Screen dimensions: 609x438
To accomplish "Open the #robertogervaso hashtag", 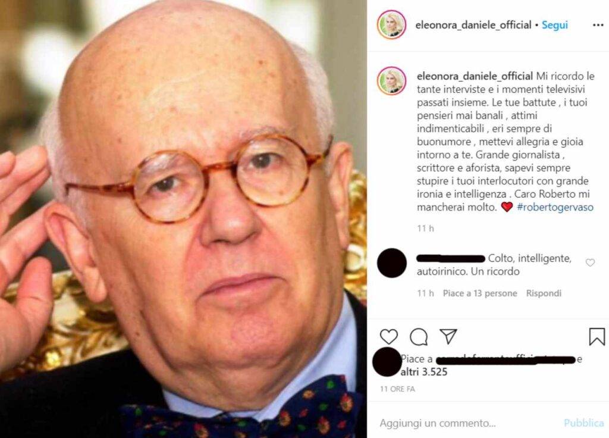I will coord(555,207).
